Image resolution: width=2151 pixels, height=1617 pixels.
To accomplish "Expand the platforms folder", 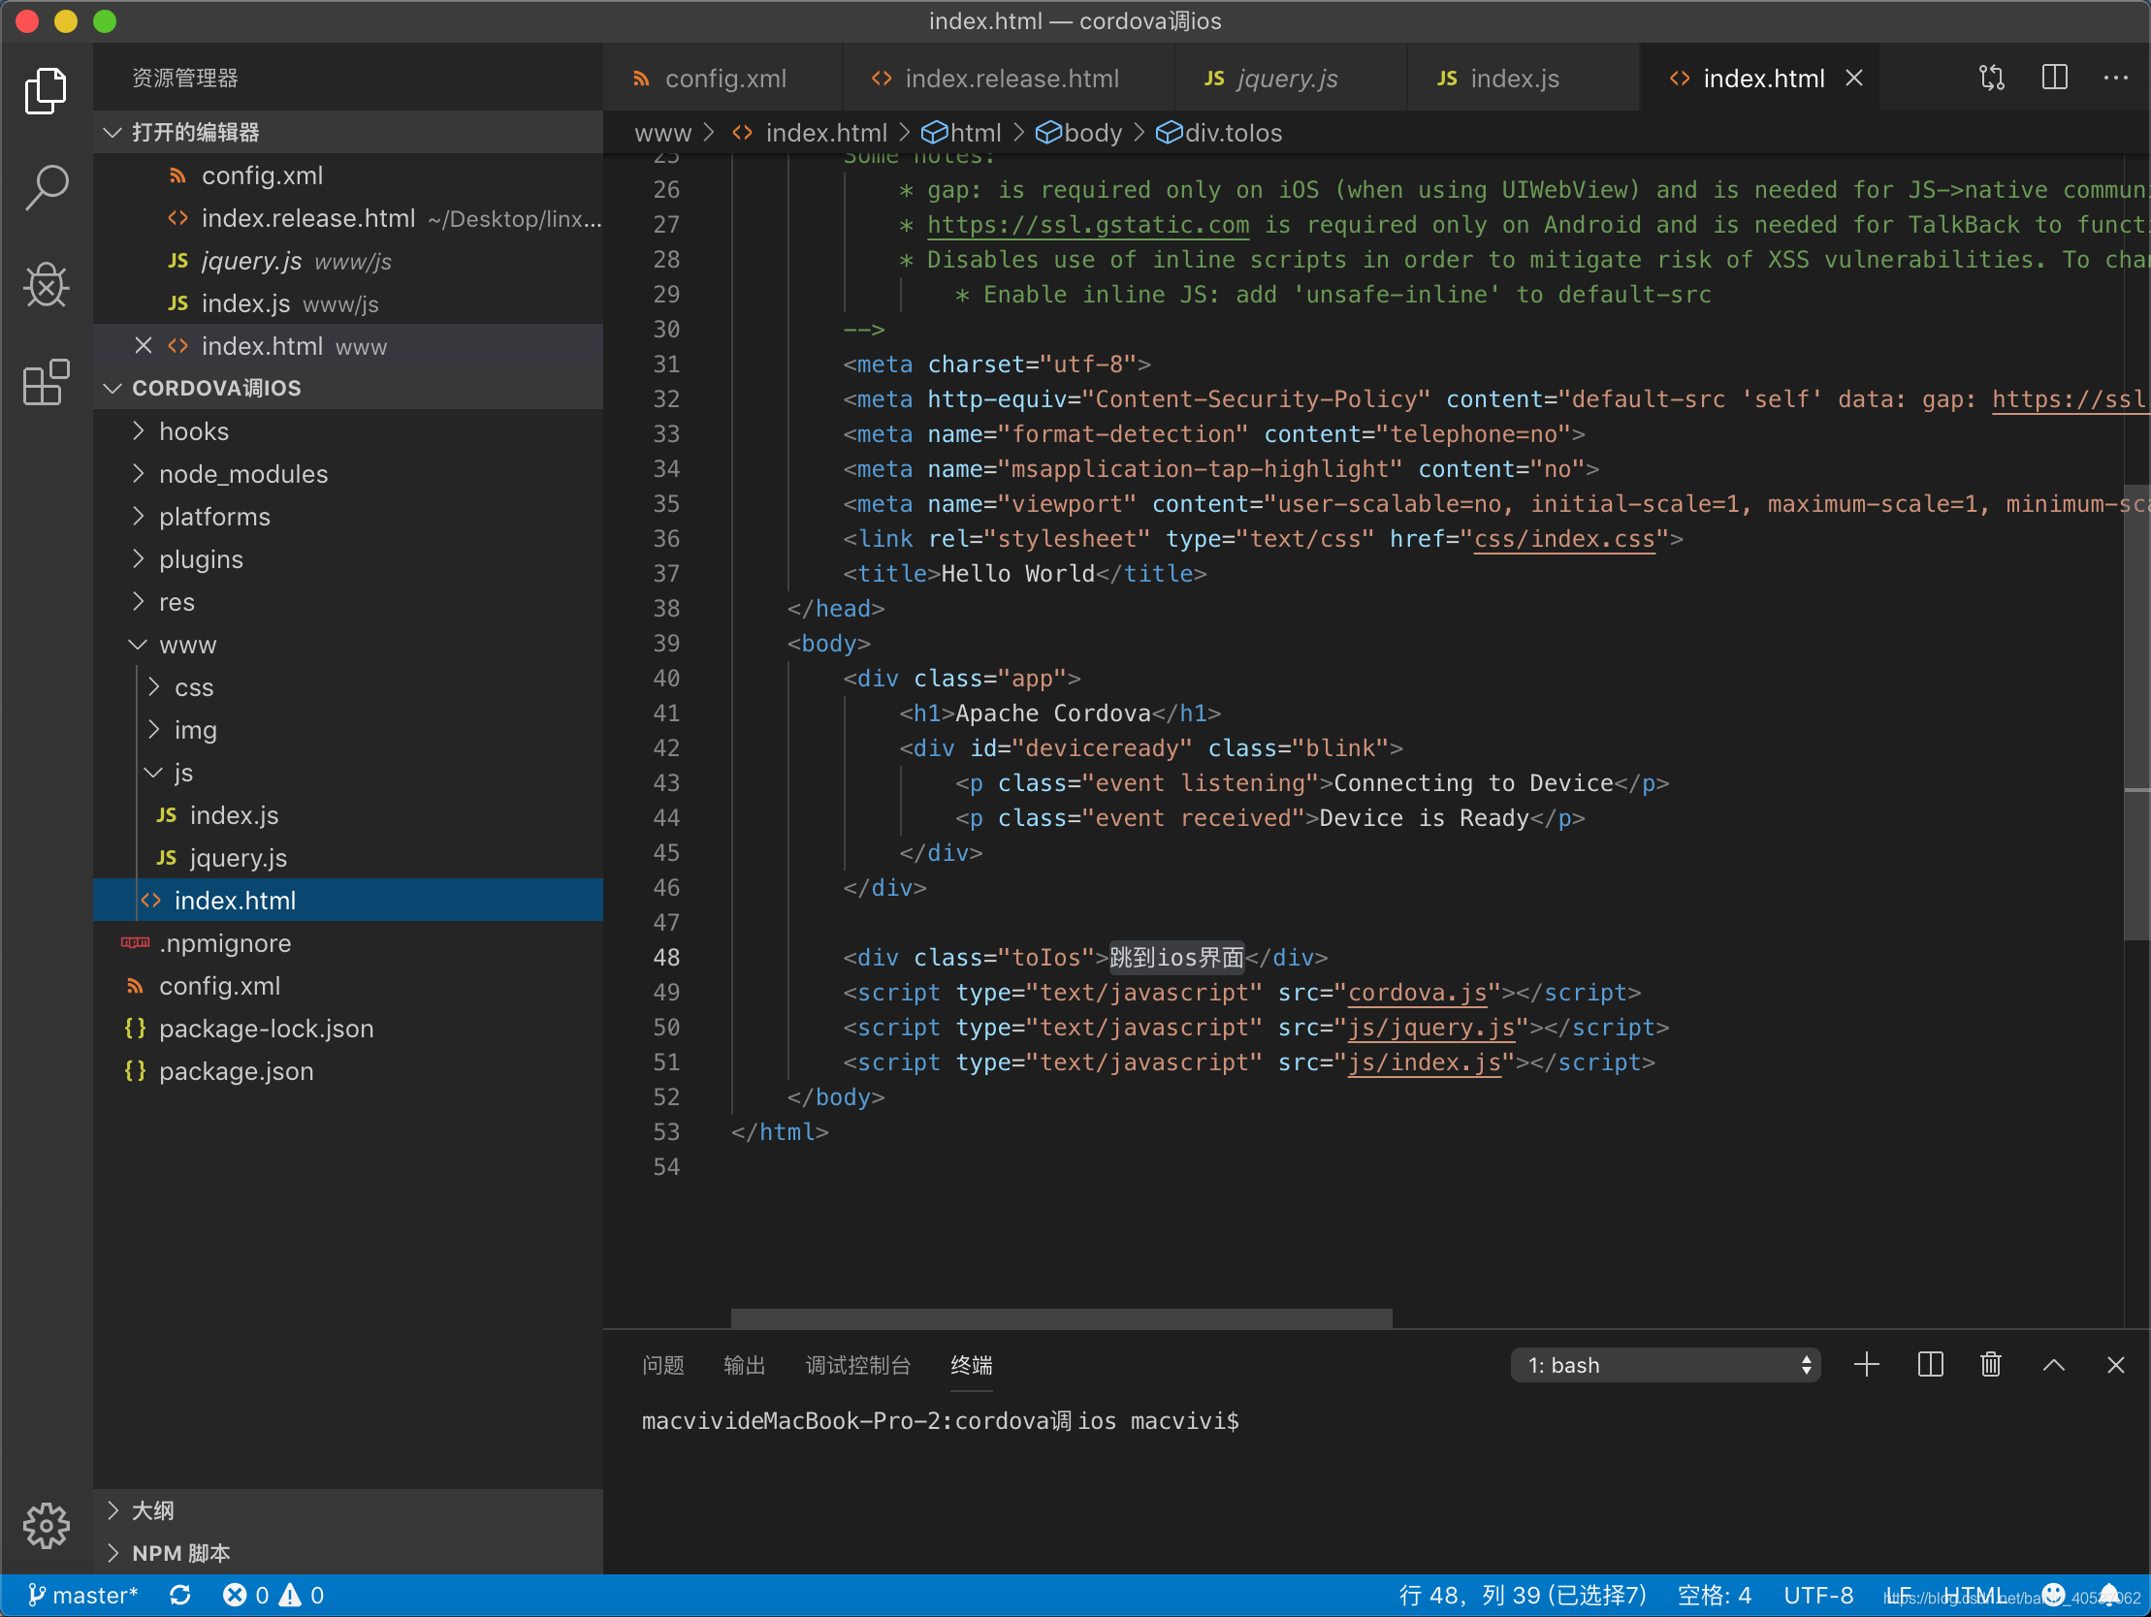I will click(x=214, y=517).
